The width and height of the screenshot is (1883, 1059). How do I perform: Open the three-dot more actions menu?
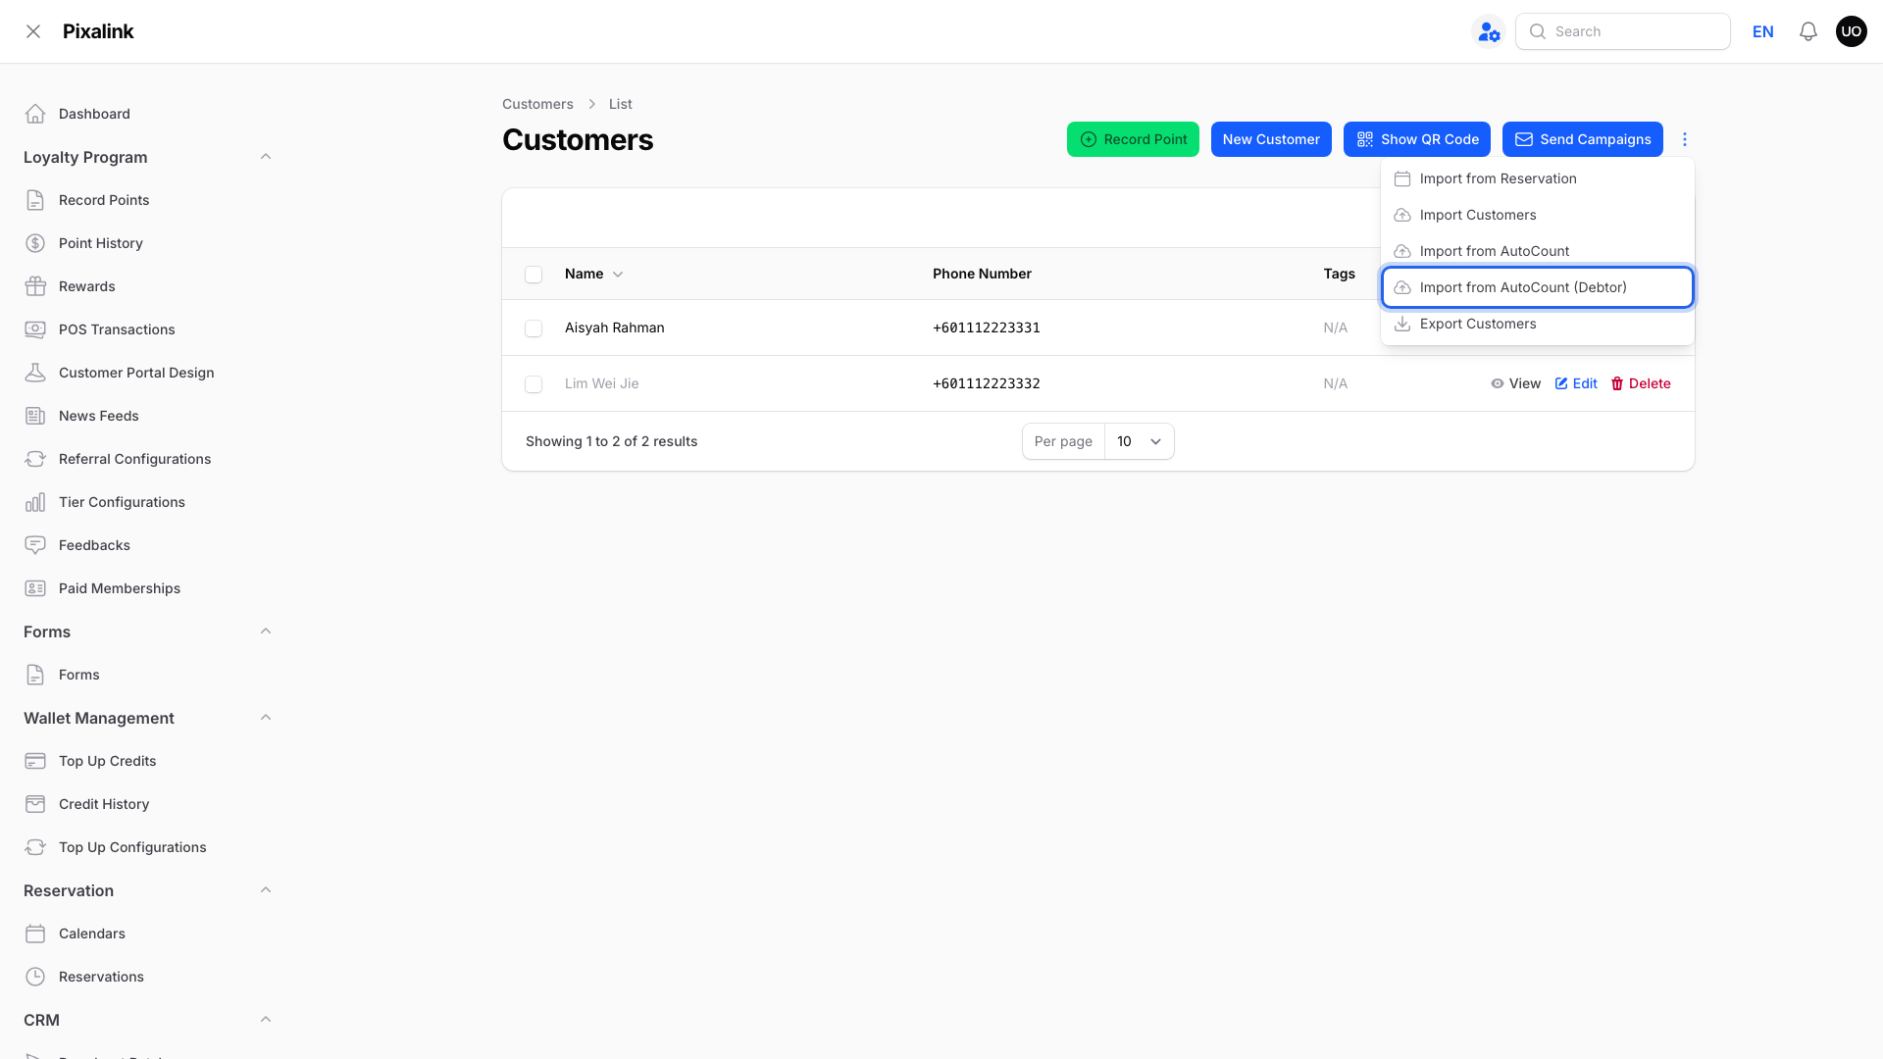(1685, 139)
